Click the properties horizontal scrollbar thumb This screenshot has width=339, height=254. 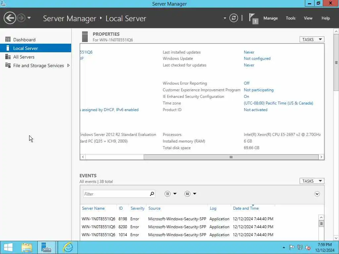(231, 157)
